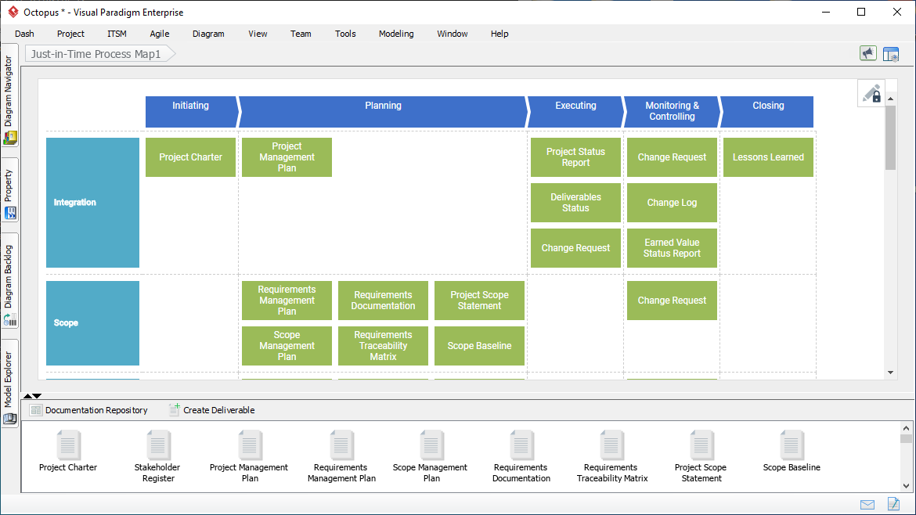
Task: Click diagram vertical scrollbar thumb
Action: click(x=890, y=138)
